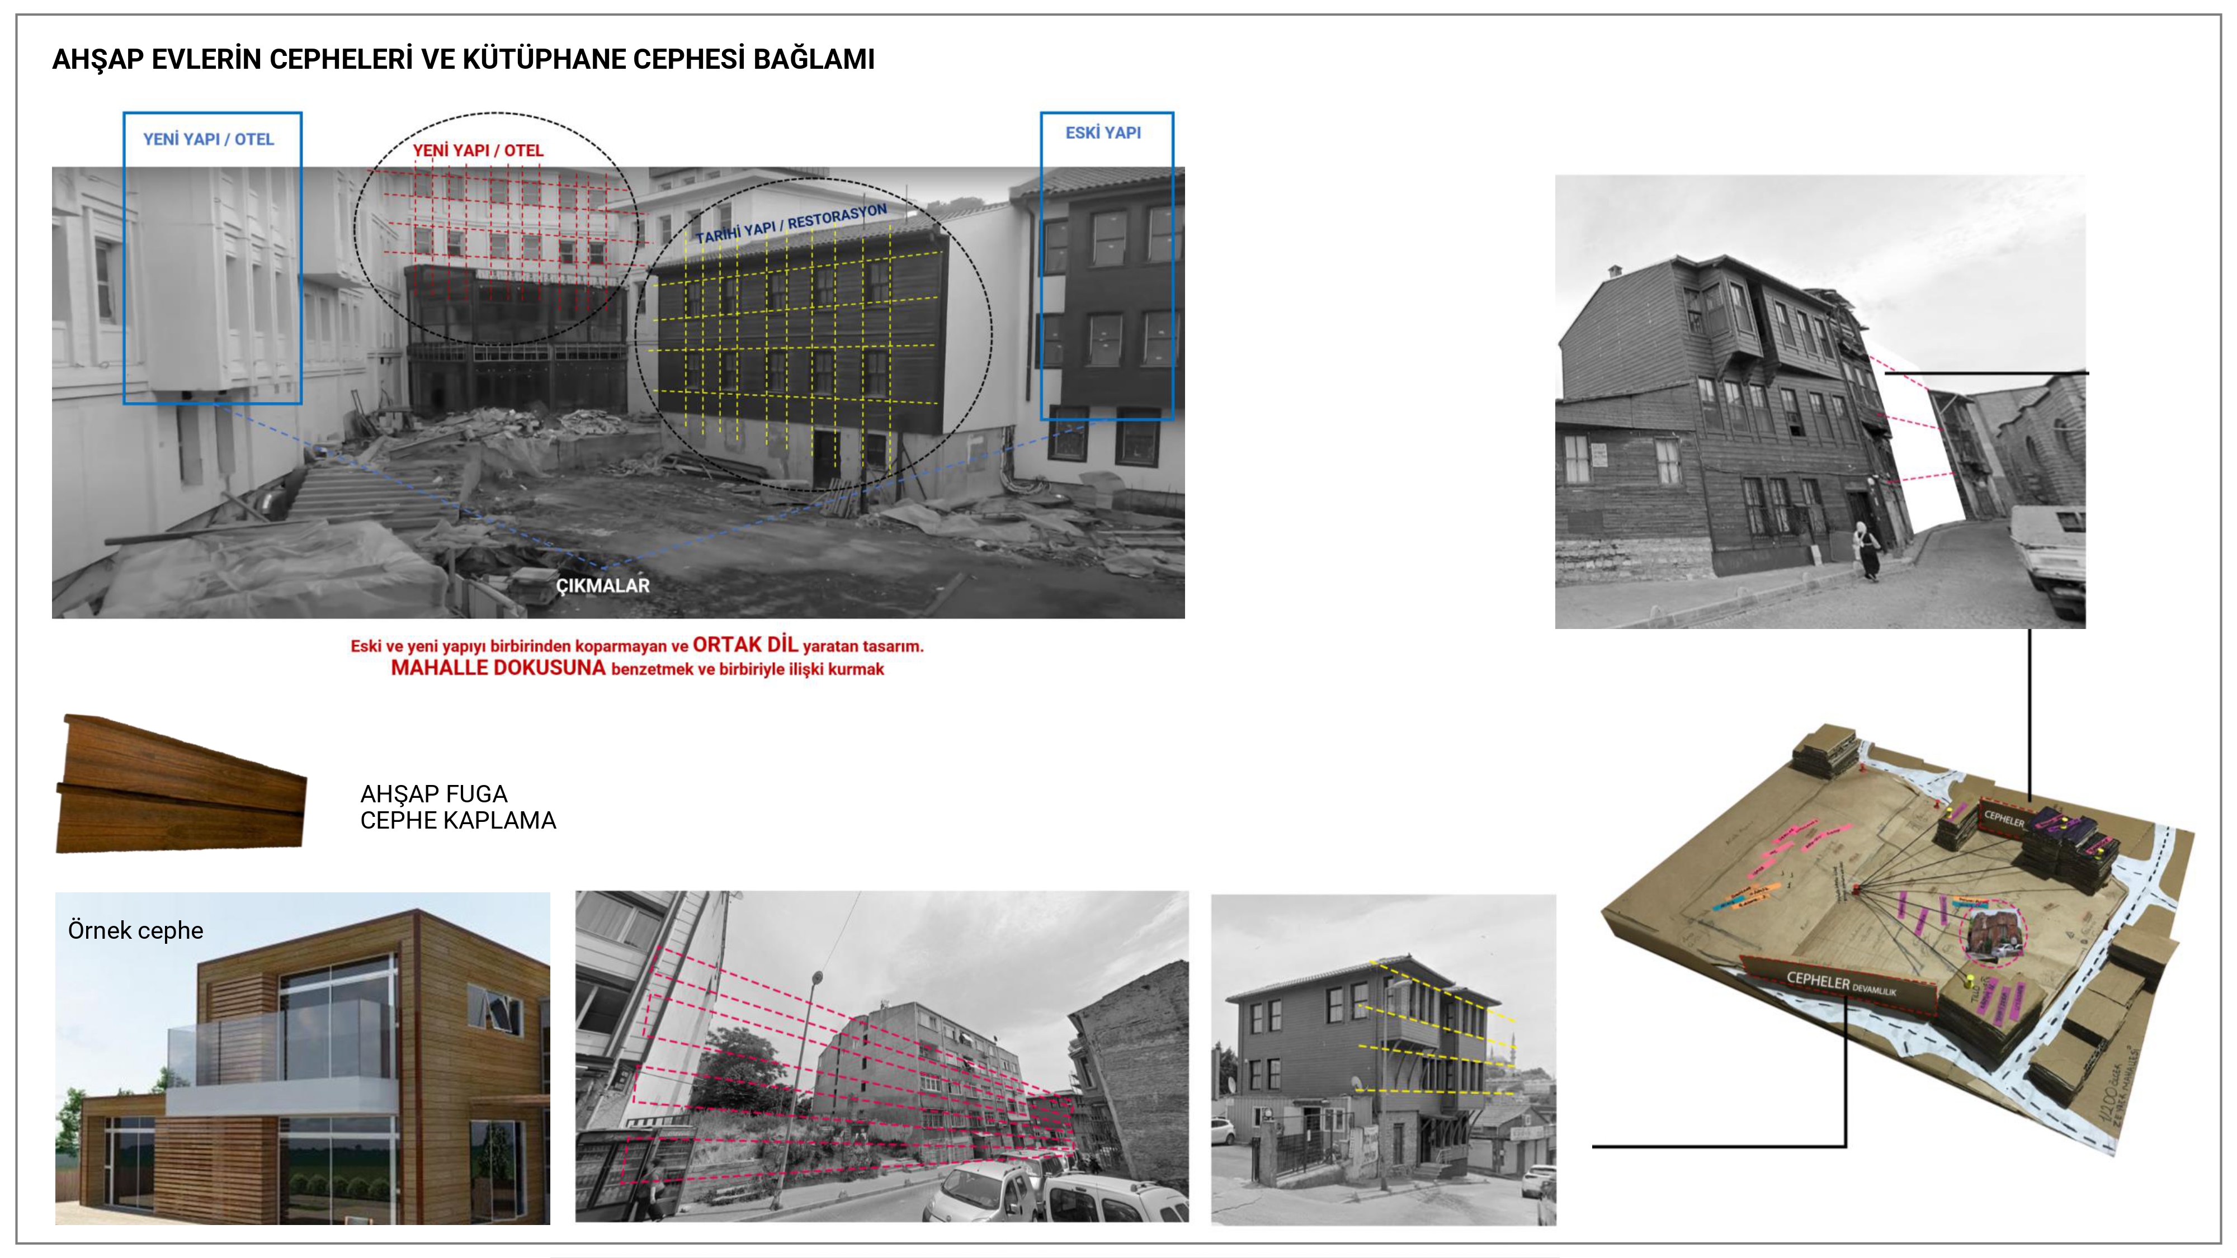Click the circled red building photo on the model
This screenshot has width=2237, height=1258.
1994,934
